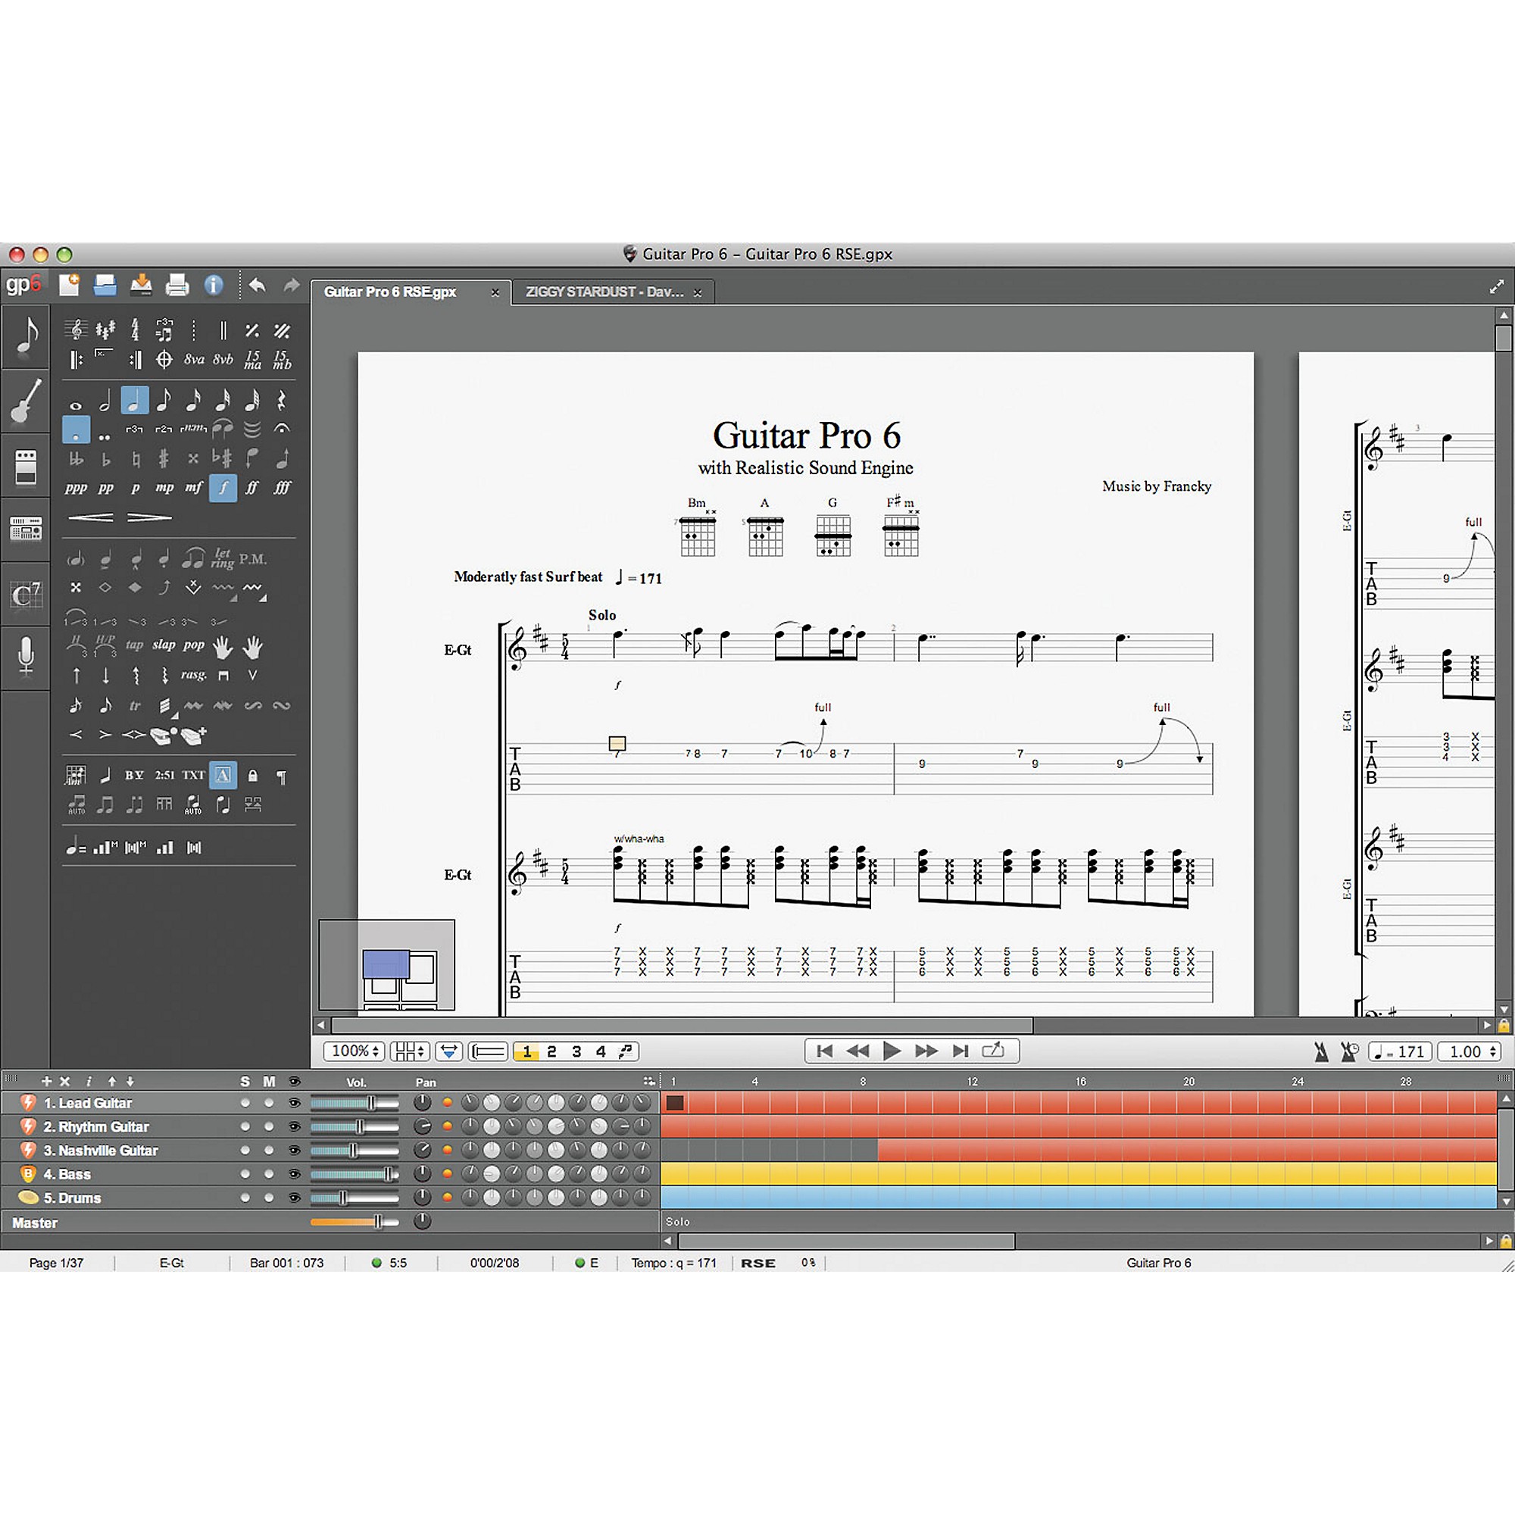Viewport: 1515px width, 1515px height.
Task: Switch to ZIGGY STARDUST tab
Action: (604, 292)
